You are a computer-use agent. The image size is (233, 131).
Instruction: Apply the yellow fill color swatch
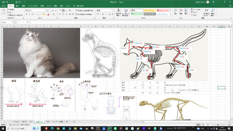tap(44, 14)
